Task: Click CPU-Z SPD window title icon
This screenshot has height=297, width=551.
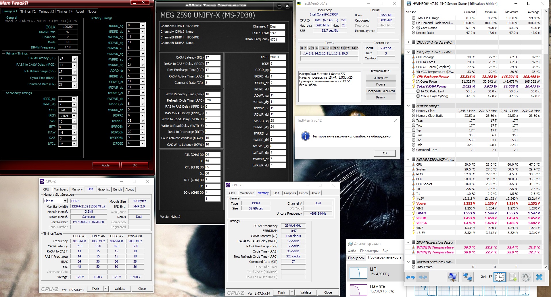Action: pyautogui.click(x=42, y=181)
